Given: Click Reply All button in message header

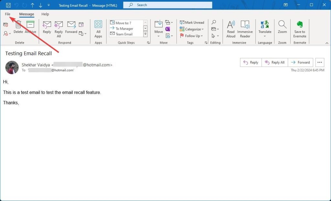Looking at the screenshot, I should click(x=275, y=62).
